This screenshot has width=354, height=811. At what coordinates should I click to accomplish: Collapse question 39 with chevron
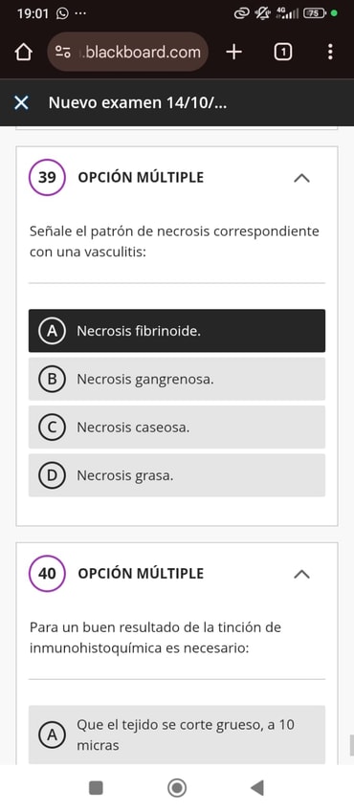click(x=301, y=178)
